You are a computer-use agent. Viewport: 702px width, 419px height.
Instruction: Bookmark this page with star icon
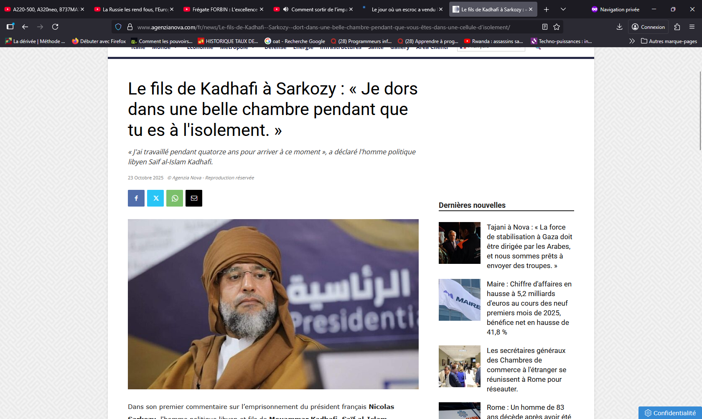(557, 27)
